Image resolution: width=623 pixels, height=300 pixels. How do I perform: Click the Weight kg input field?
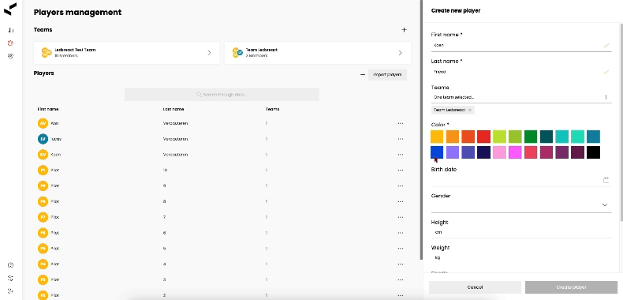521,258
